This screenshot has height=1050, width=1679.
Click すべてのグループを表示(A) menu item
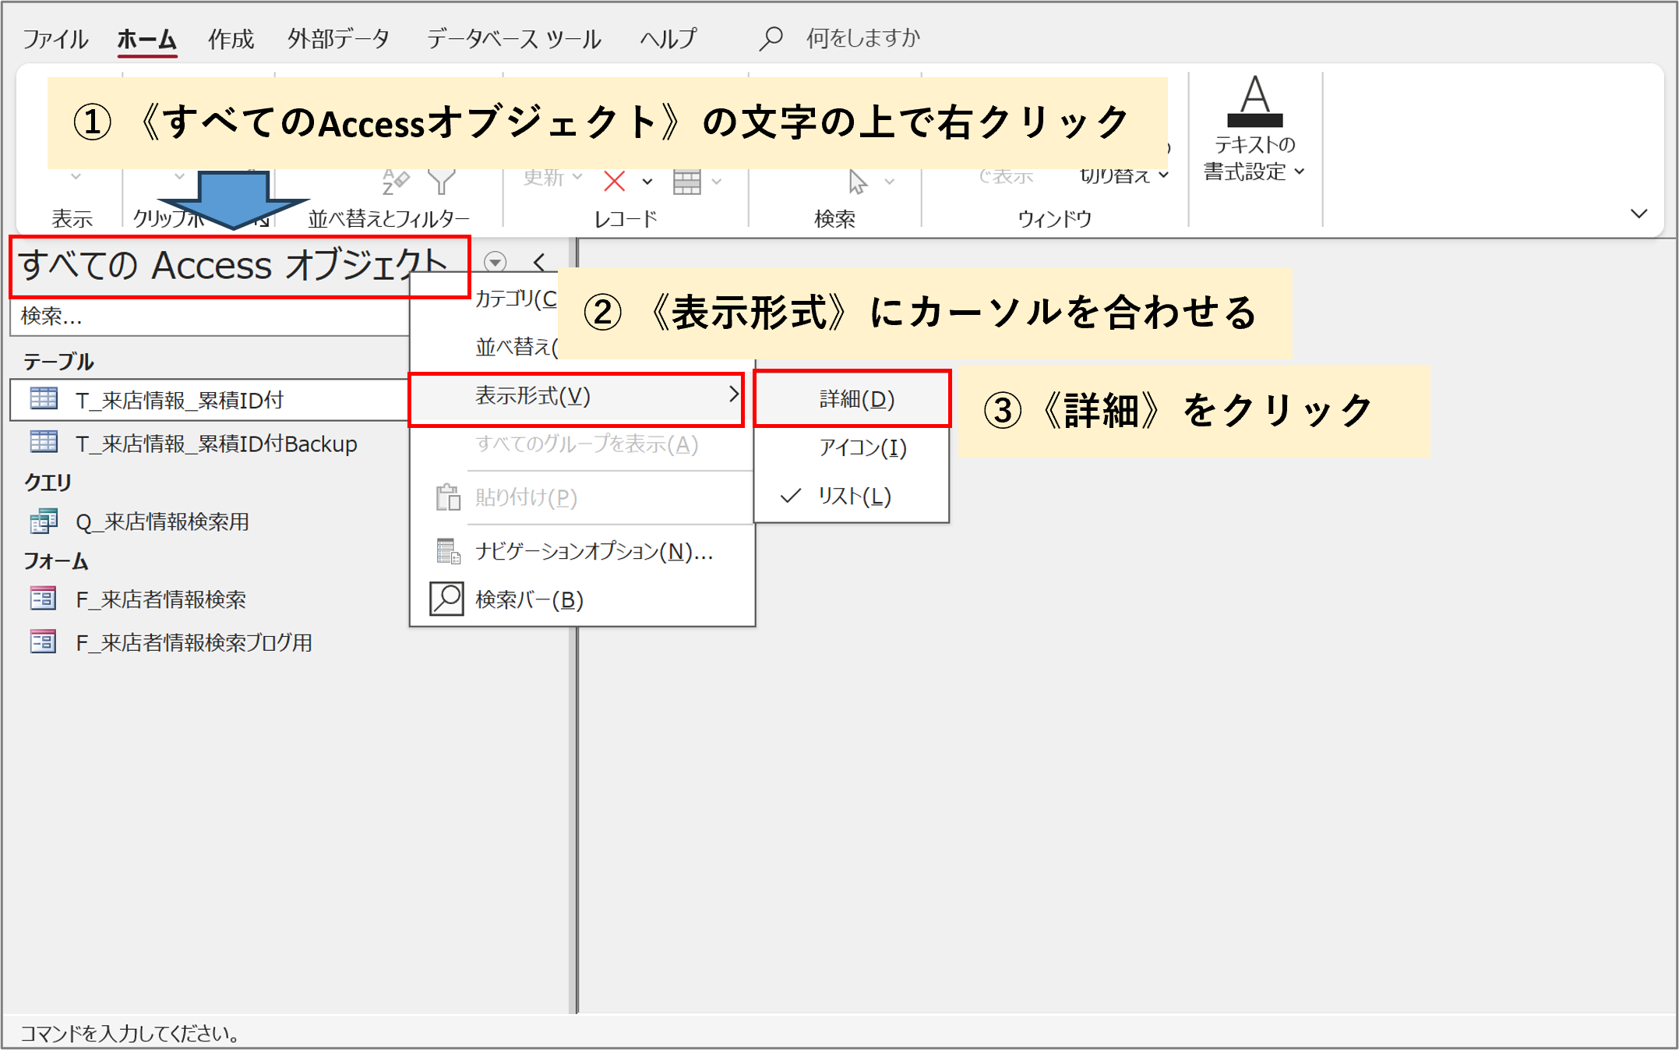[x=587, y=444]
